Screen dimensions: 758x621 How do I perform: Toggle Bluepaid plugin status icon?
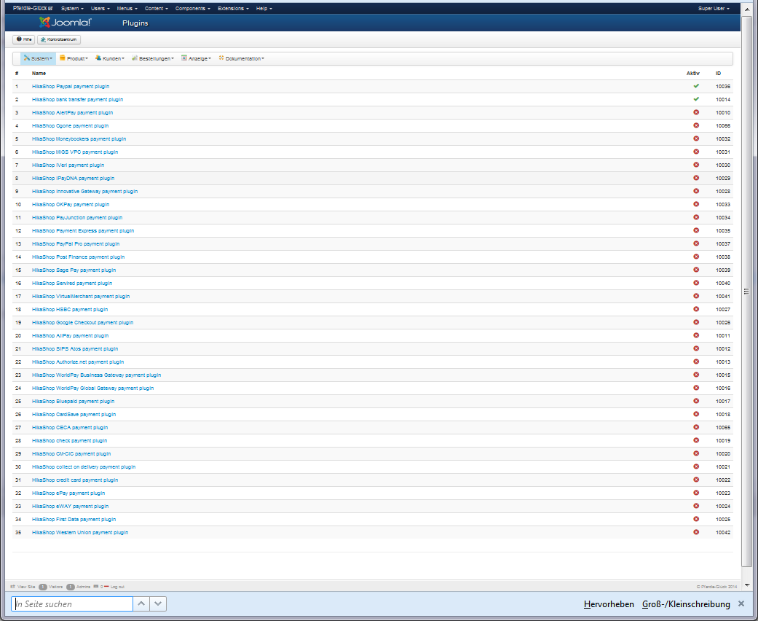pos(696,401)
